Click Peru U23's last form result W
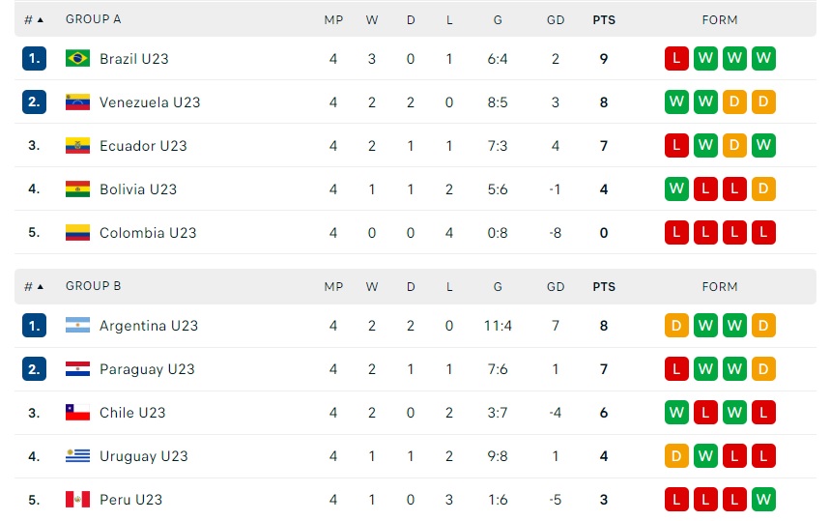The height and width of the screenshot is (521, 830). 763,499
